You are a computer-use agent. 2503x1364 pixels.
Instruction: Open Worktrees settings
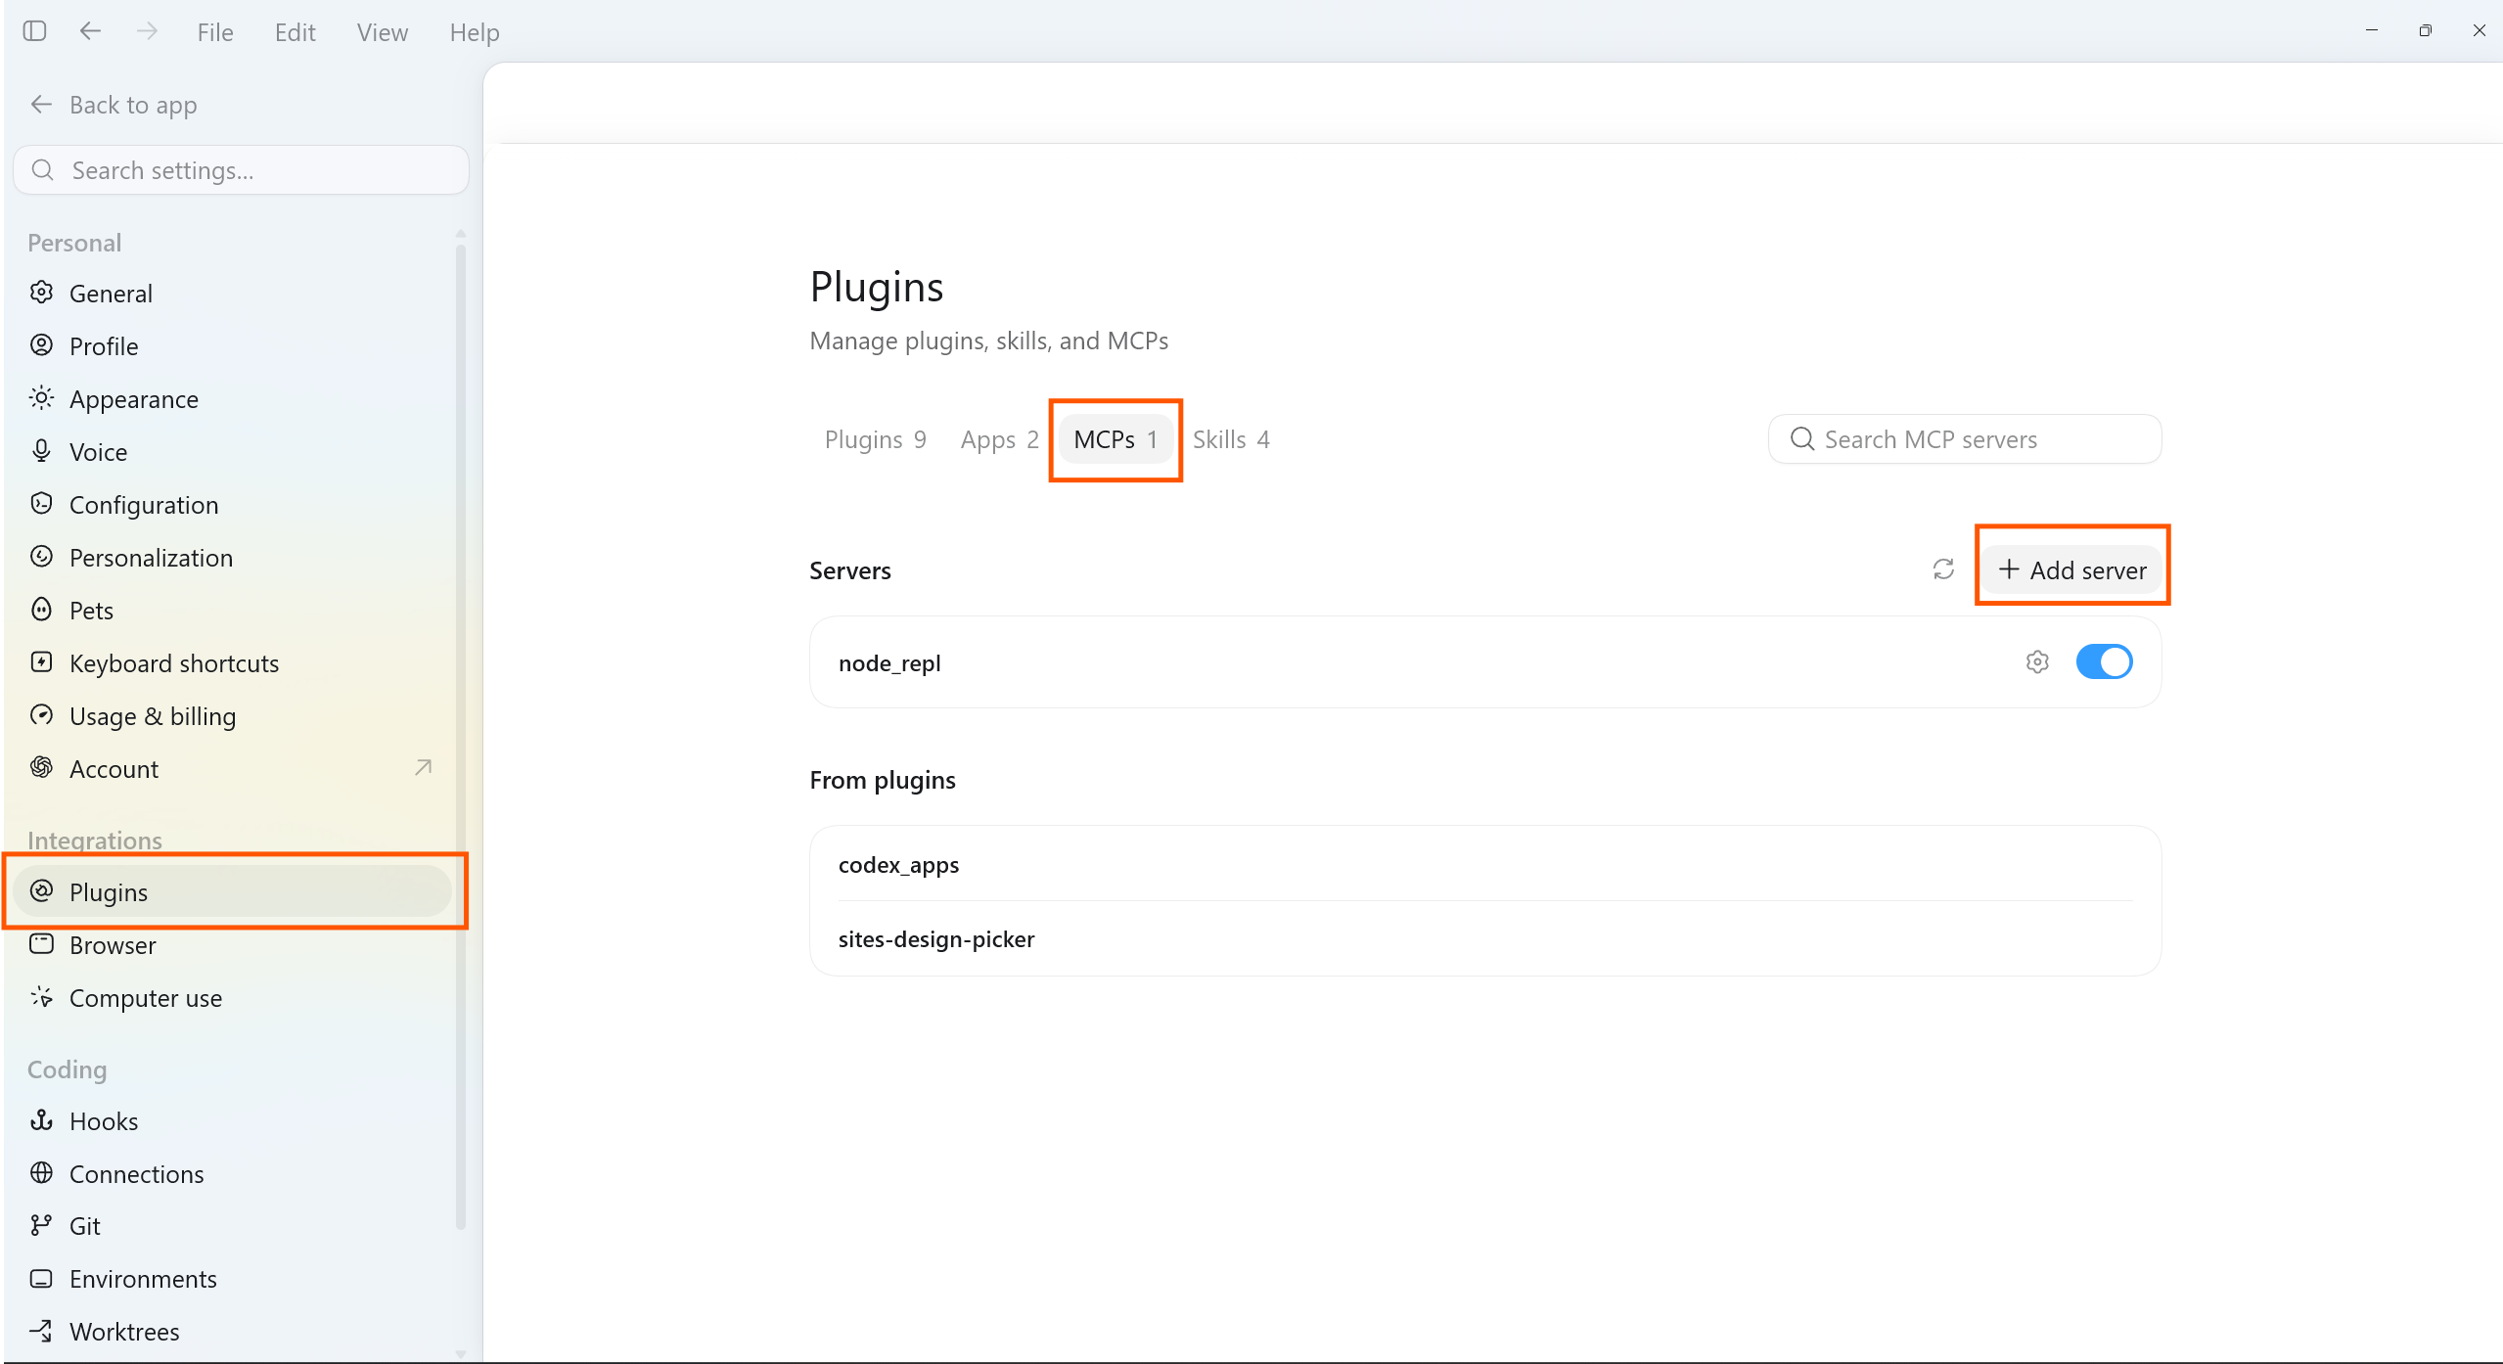(233, 1332)
